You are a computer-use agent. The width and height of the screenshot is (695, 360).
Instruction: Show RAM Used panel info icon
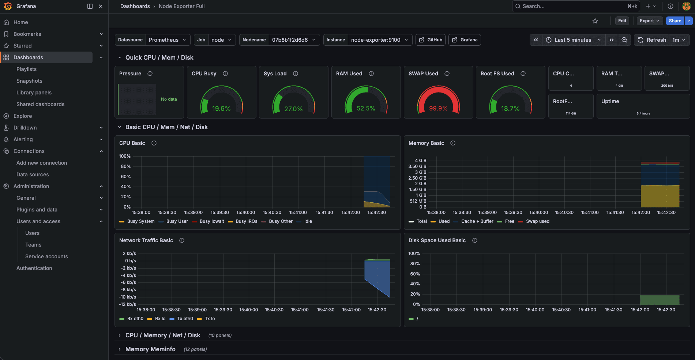371,74
